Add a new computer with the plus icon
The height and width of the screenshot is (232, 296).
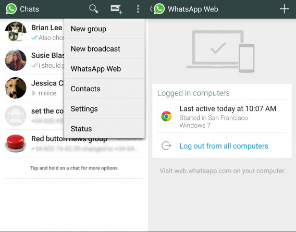coord(285,9)
